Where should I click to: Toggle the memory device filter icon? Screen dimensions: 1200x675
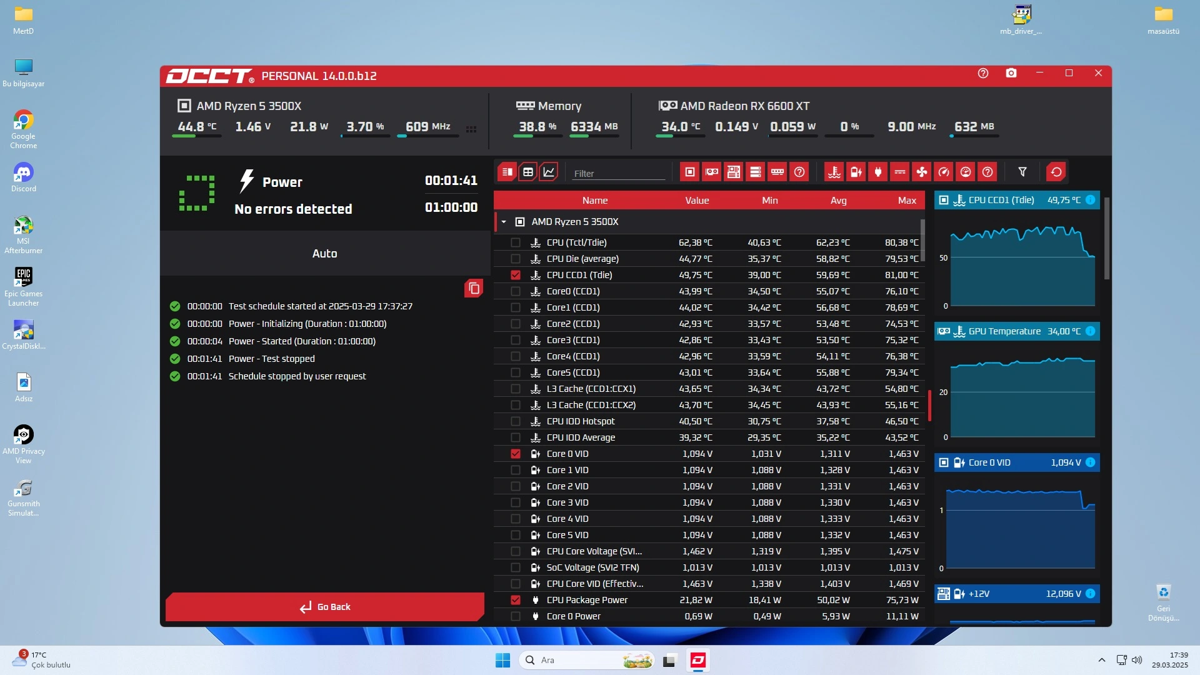777,172
